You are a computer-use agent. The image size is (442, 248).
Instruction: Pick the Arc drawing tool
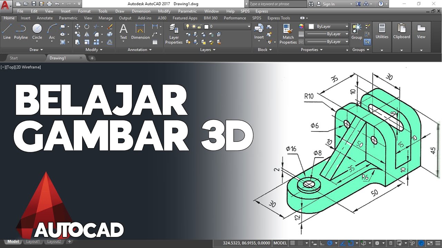click(52, 32)
